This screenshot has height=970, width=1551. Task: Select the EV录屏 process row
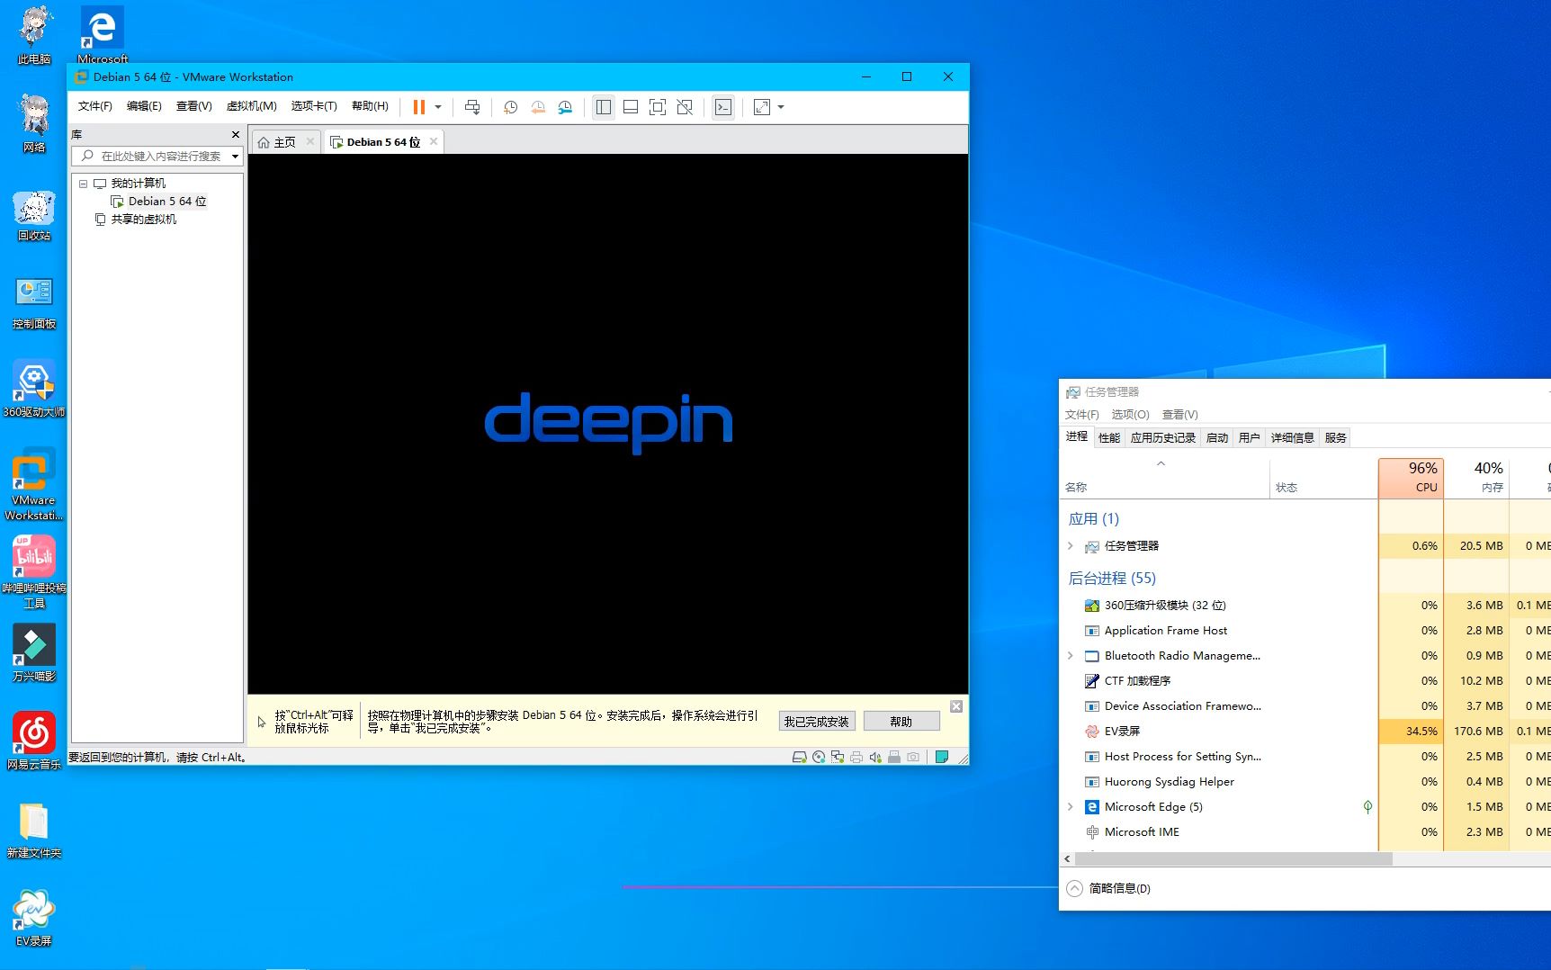coord(1306,732)
